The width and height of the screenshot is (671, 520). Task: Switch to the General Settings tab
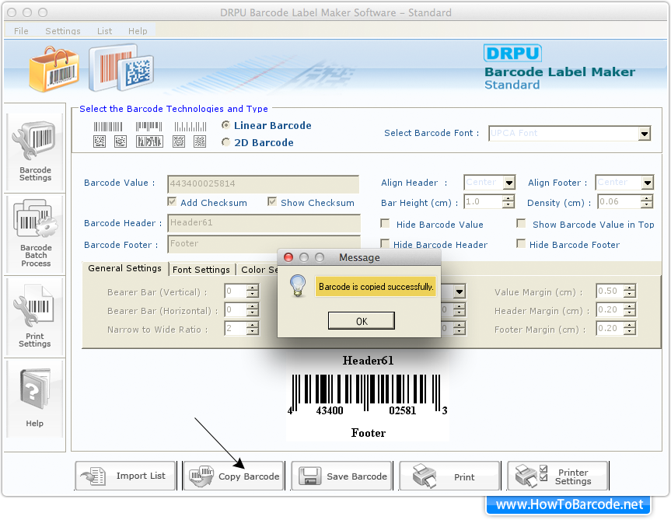(x=125, y=268)
